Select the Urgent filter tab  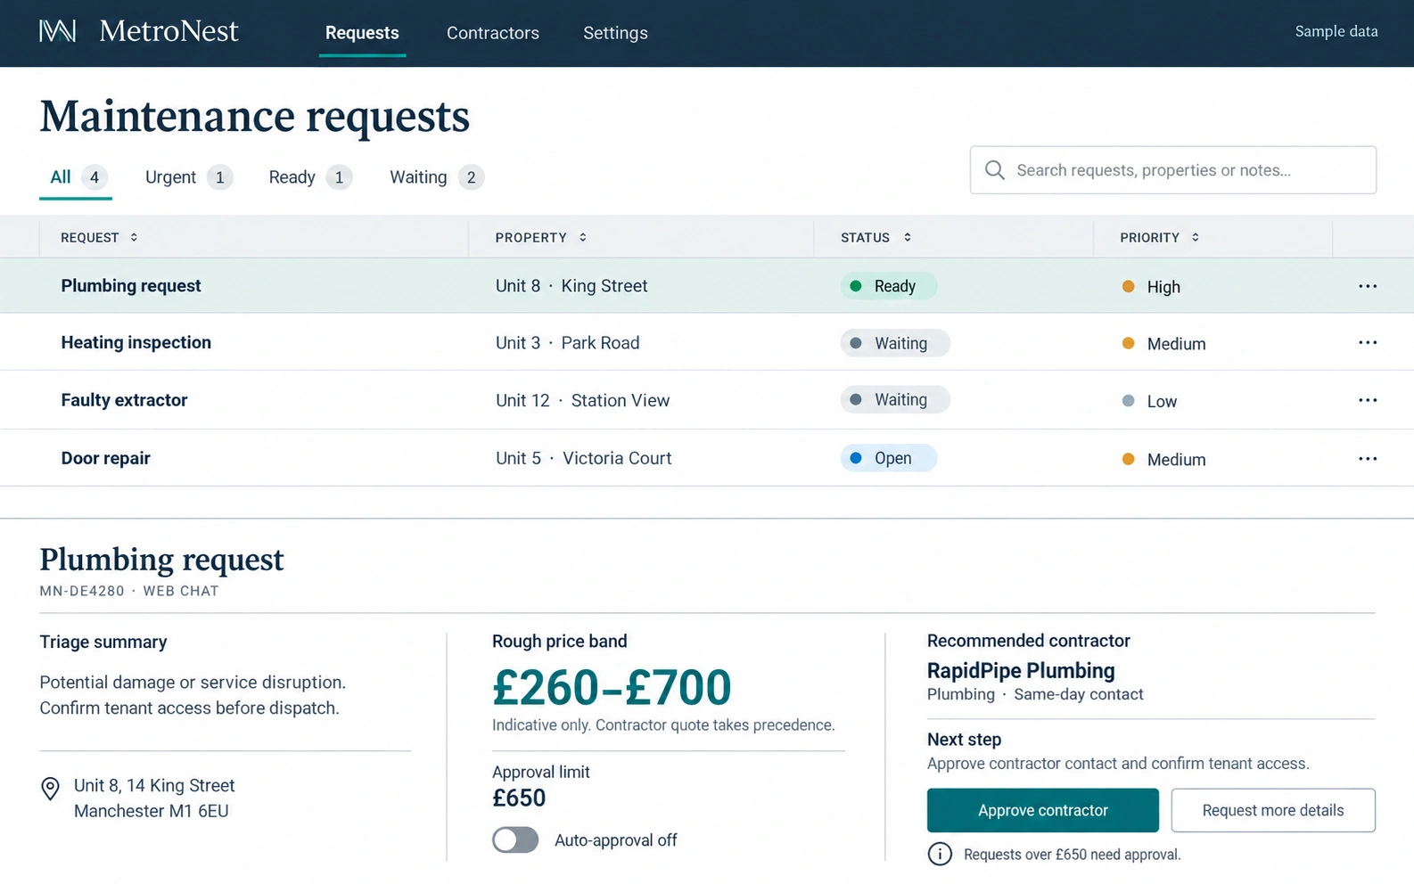click(x=189, y=177)
